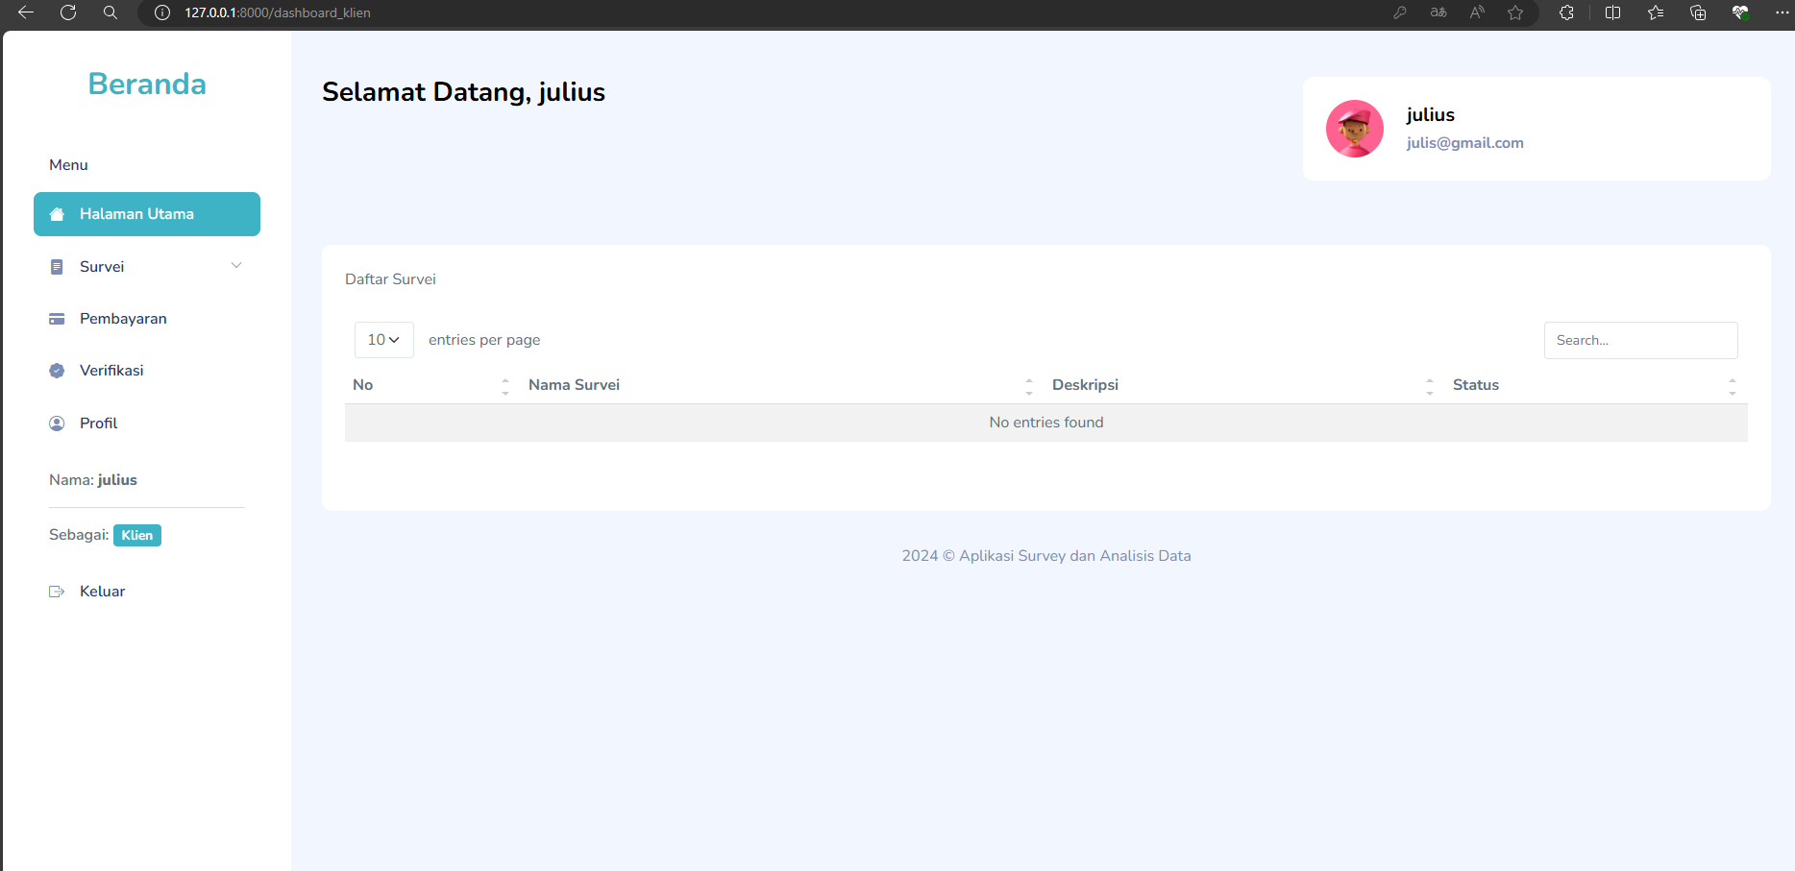
Task: Click the Keluar logout link
Action: click(102, 592)
